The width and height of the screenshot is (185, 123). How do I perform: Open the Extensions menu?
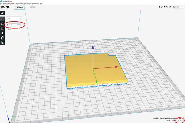[19, 4]
